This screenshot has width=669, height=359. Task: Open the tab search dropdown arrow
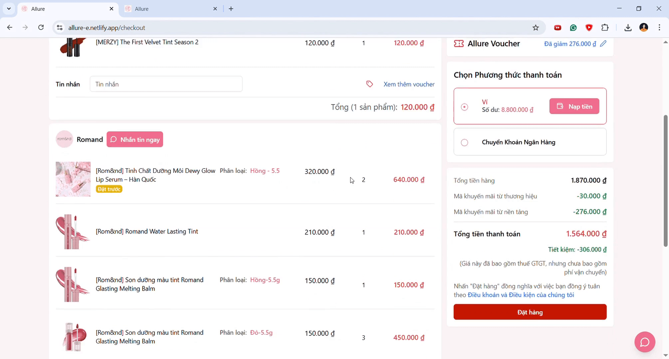[x=9, y=9]
